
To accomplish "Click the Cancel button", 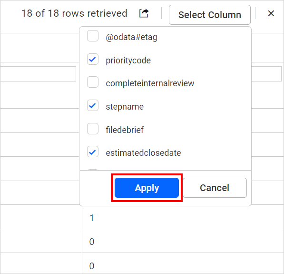I will [215, 188].
